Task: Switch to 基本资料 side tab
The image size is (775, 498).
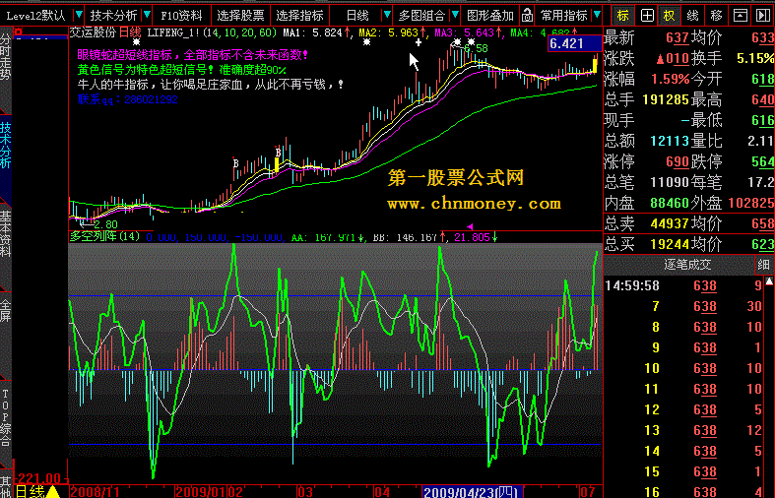Action: [6, 233]
